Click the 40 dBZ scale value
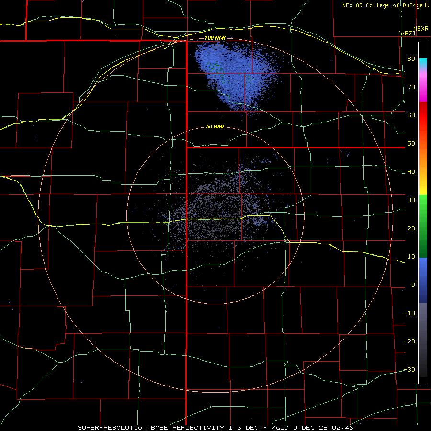Screen dimensions: 431x431 coord(411,172)
